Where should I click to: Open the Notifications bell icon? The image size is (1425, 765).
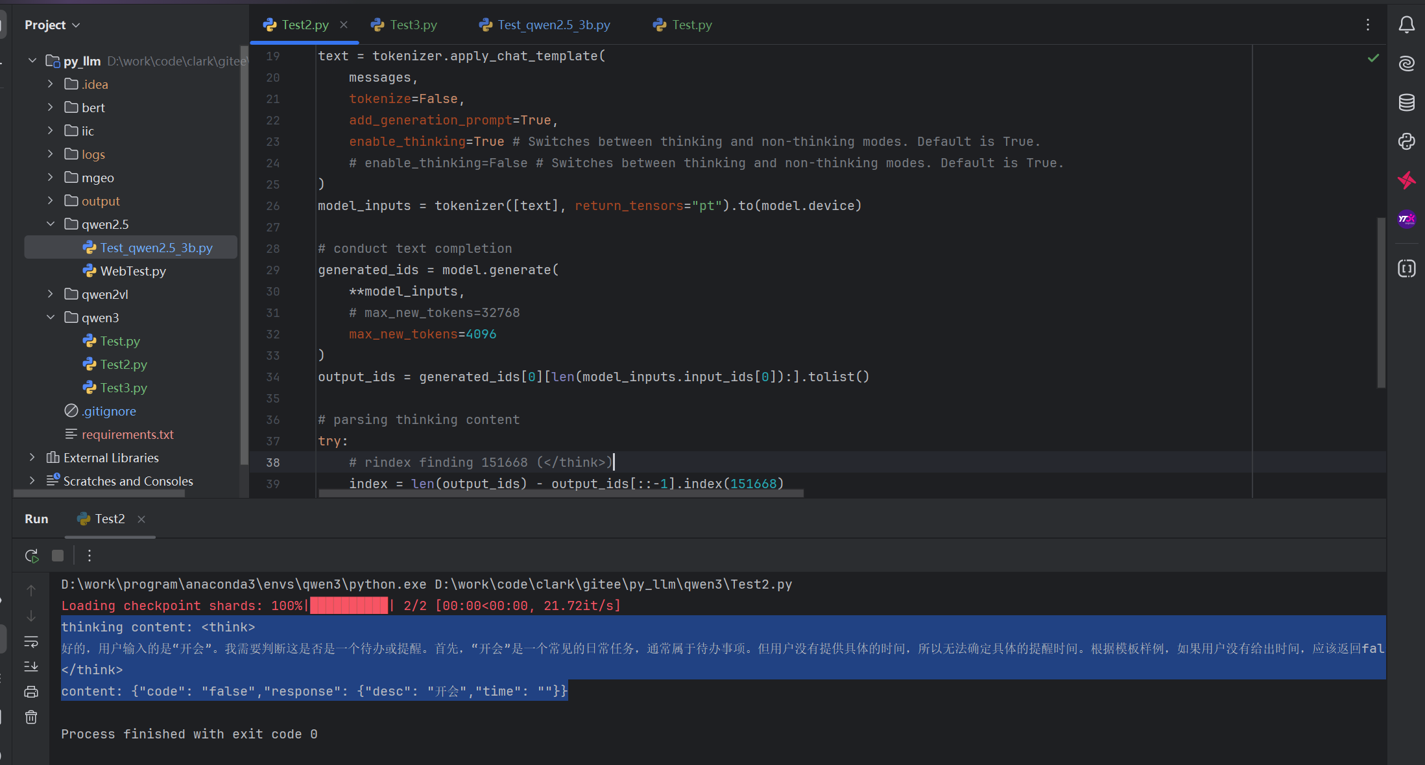click(1406, 25)
